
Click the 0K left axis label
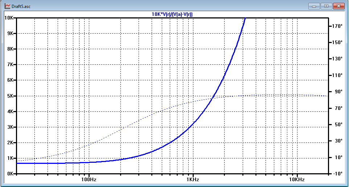[x=11, y=174]
